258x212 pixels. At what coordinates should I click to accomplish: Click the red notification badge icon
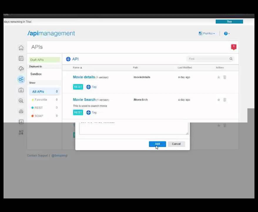[234, 47]
